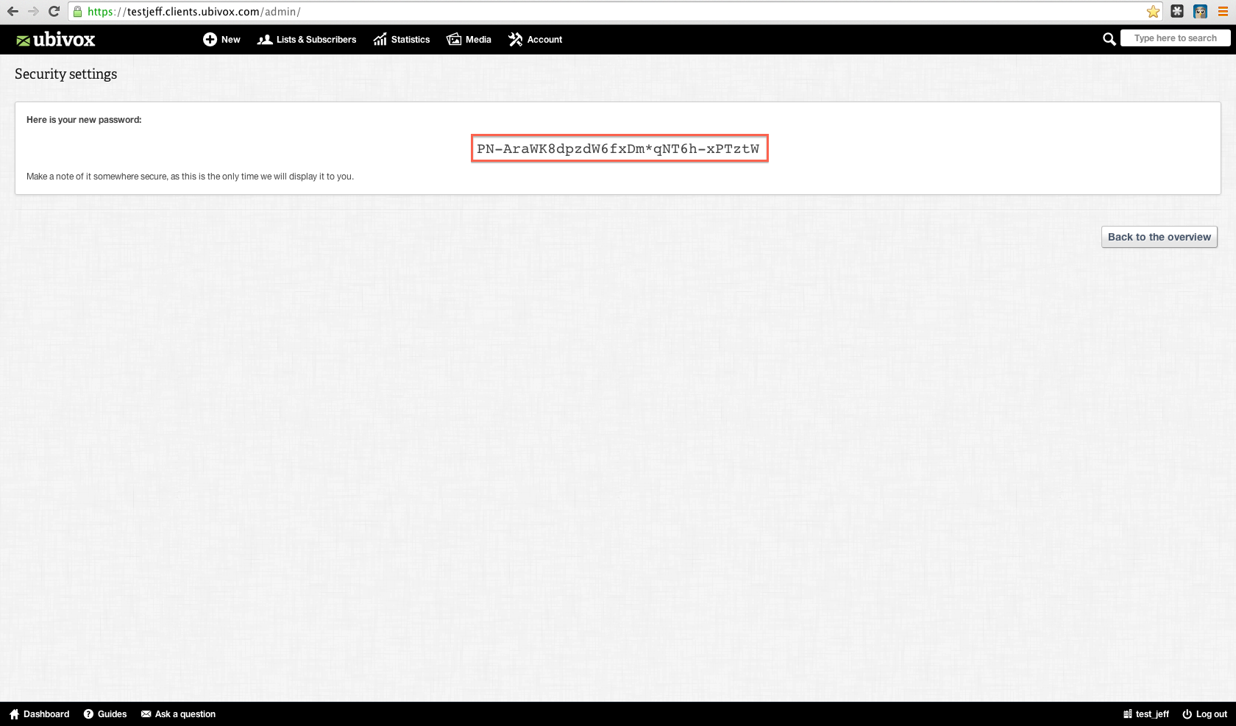This screenshot has width=1236, height=726.
Task: Reload the page with the refresh icon
Action: point(54,12)
